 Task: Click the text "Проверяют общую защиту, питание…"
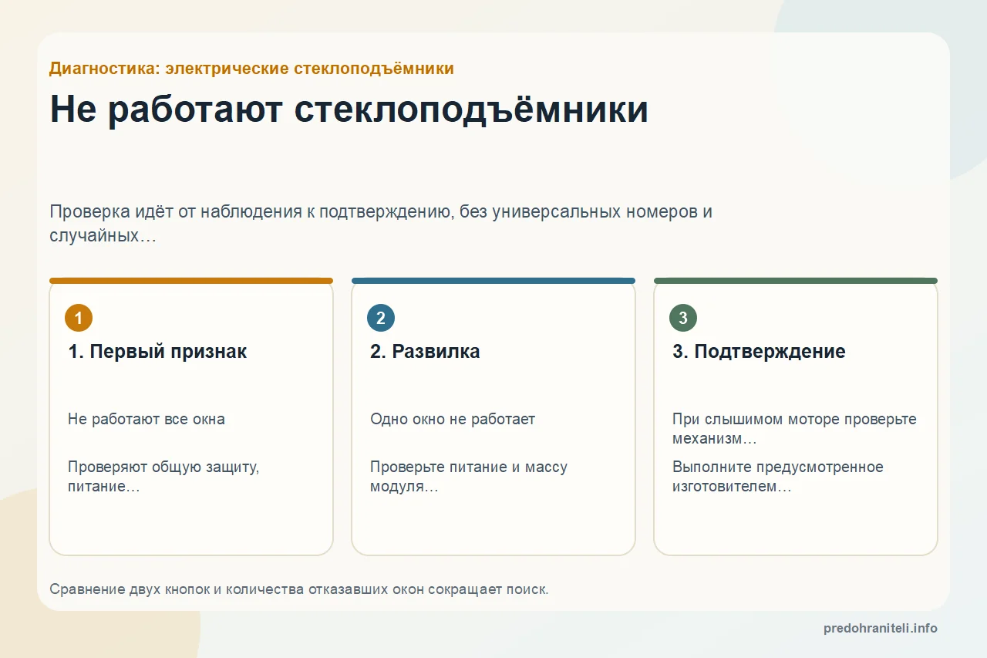coord(163,477)
